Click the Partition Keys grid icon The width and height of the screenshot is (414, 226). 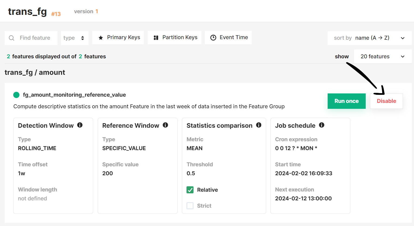coord(156,37)
